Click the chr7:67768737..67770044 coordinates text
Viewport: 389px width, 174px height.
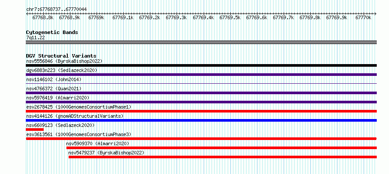tap(56, 10)
